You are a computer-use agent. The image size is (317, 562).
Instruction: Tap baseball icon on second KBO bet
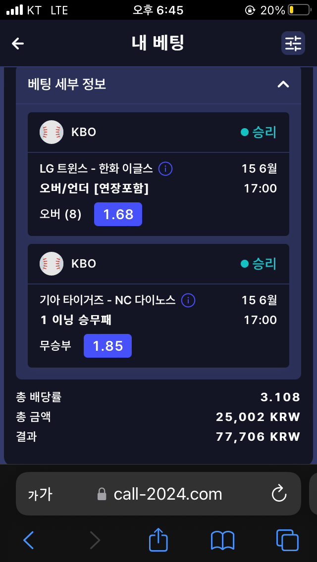click(52, 264)
